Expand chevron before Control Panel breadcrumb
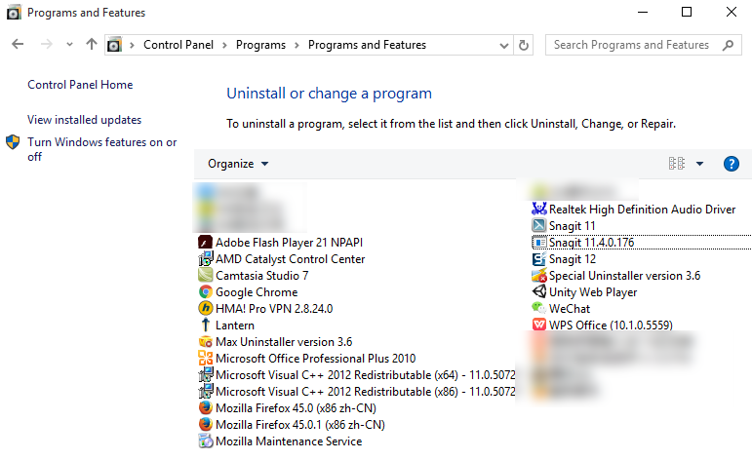 (x=132, y=45)
